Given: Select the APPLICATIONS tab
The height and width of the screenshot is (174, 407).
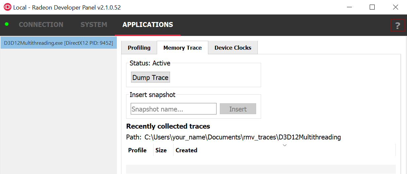Looking at the screenshot, I should (x=148, y=25).
